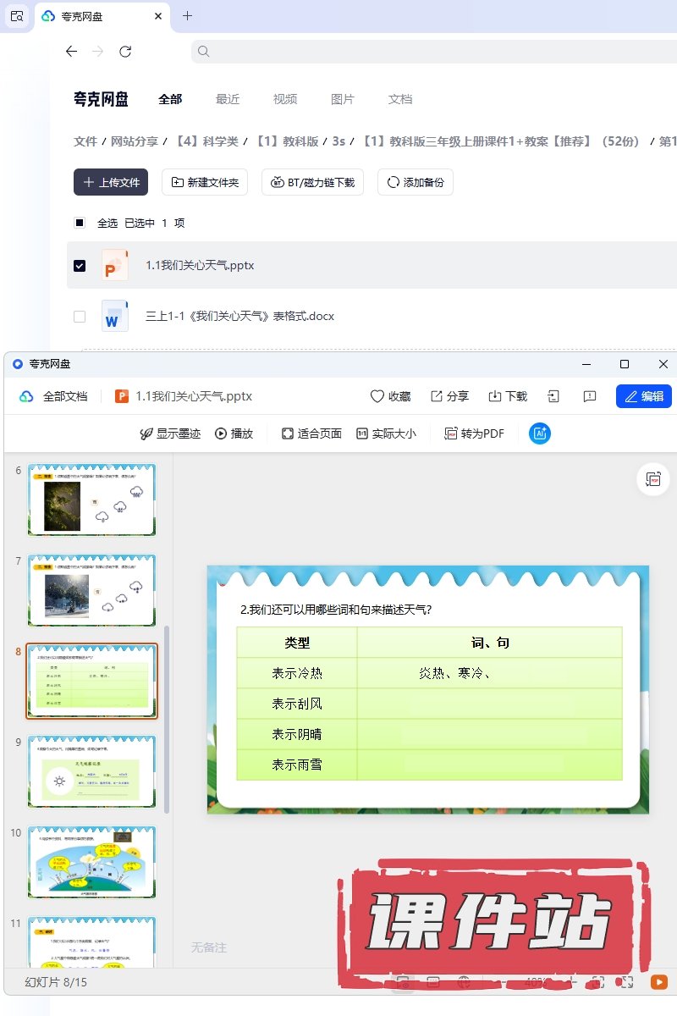Click the feedback message icon beside 编辑

point(590,396)
